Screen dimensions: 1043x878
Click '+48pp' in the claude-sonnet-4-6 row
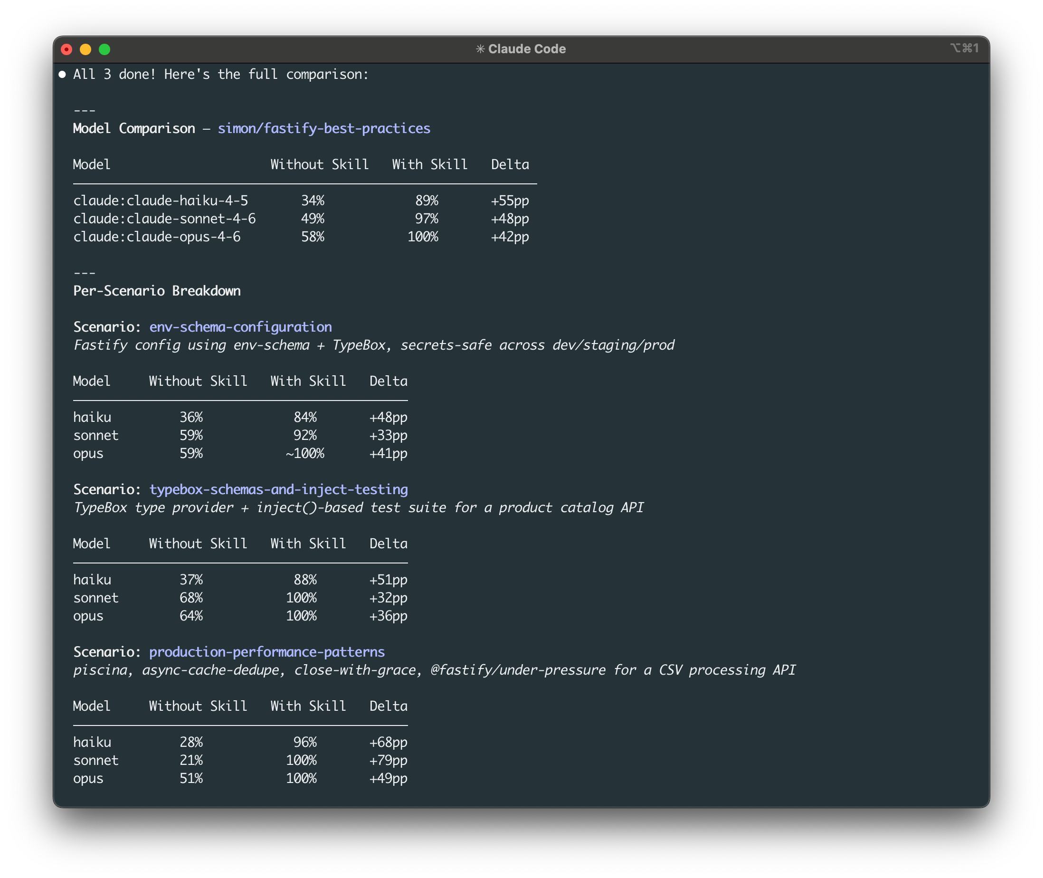point(510,219)
